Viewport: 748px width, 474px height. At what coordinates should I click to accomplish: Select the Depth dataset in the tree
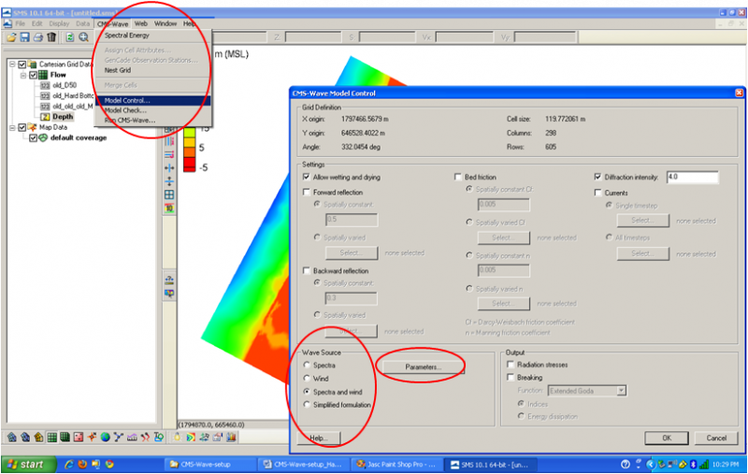click(63, 117)
